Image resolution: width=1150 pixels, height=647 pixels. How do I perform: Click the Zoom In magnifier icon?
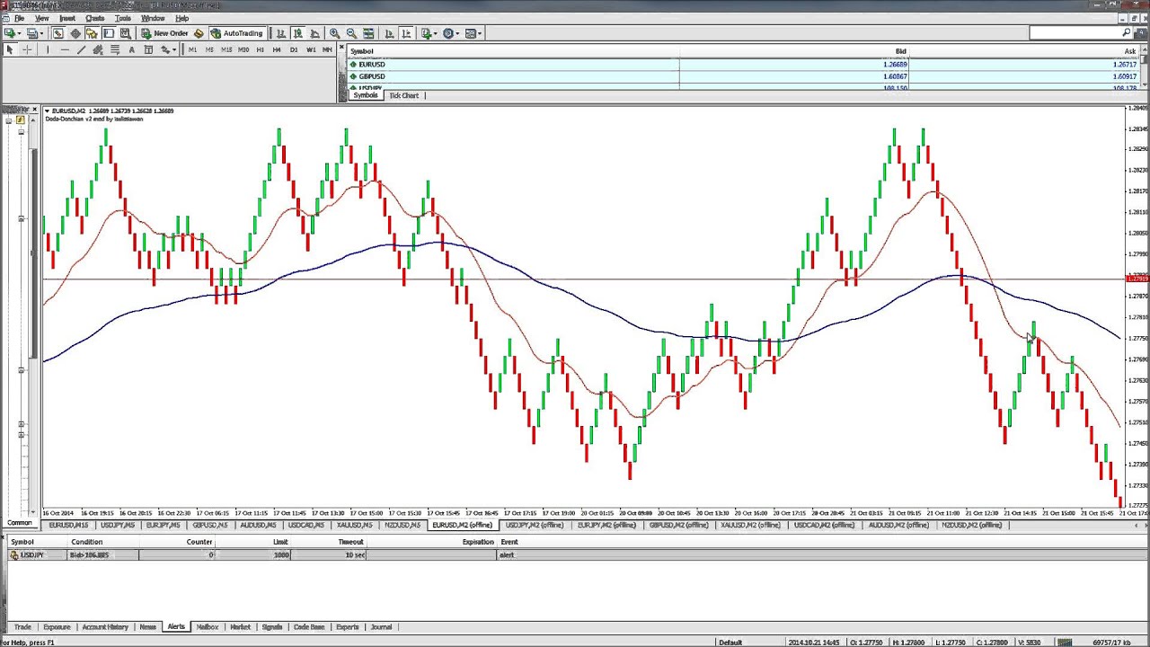pos(334,33)
